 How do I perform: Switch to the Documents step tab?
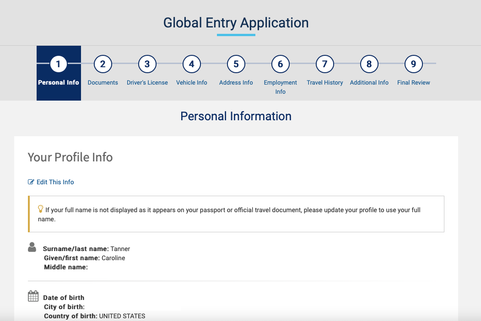pos(103,73)
